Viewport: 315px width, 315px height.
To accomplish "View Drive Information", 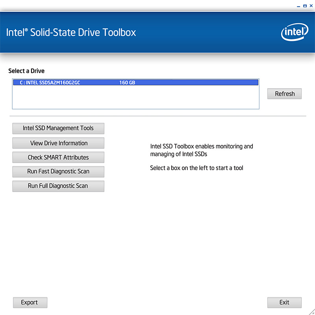I will coord(58,143).
